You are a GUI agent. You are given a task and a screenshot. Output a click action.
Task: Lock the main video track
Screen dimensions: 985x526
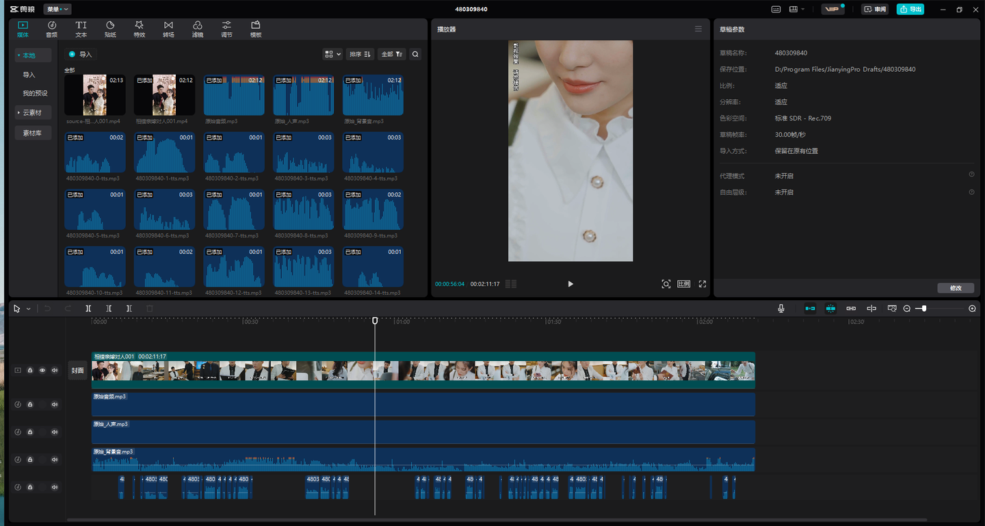pos(30,370)
